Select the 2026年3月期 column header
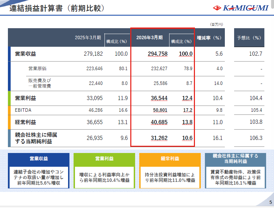The image size is (274, 208). 150,37
